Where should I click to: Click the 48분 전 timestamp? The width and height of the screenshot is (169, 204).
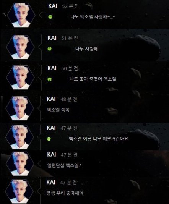tap(69, 99)
